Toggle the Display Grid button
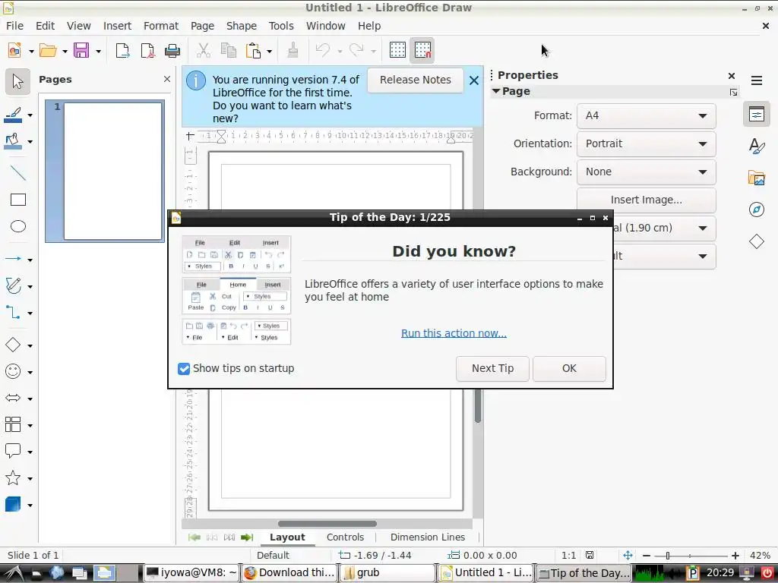This screenshot has height=583, width=778. coord(397,51)
